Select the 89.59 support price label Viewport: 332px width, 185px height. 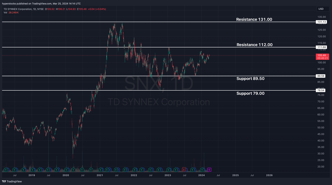(321, 76)
